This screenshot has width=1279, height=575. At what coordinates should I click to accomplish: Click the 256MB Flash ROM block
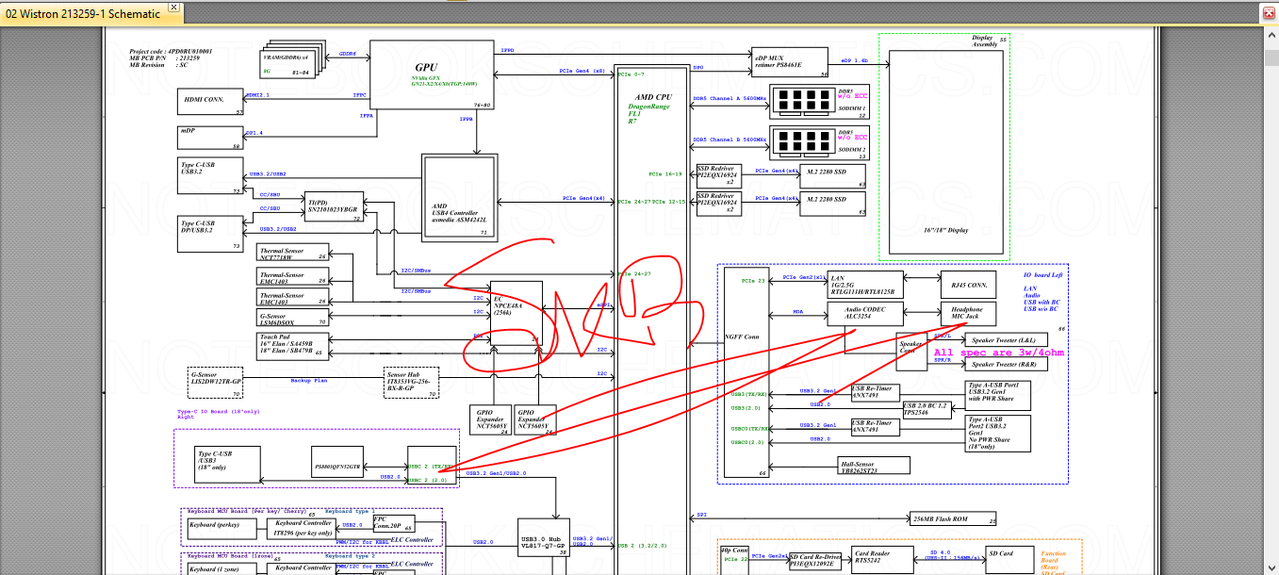955,519
